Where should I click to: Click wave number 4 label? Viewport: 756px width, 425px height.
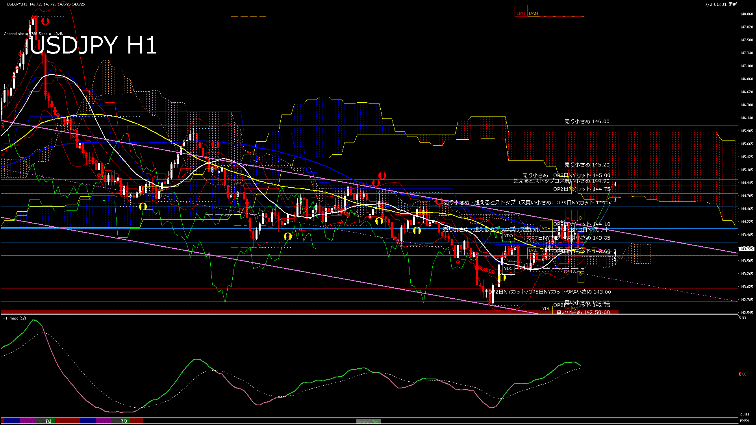tap(615, 184)
